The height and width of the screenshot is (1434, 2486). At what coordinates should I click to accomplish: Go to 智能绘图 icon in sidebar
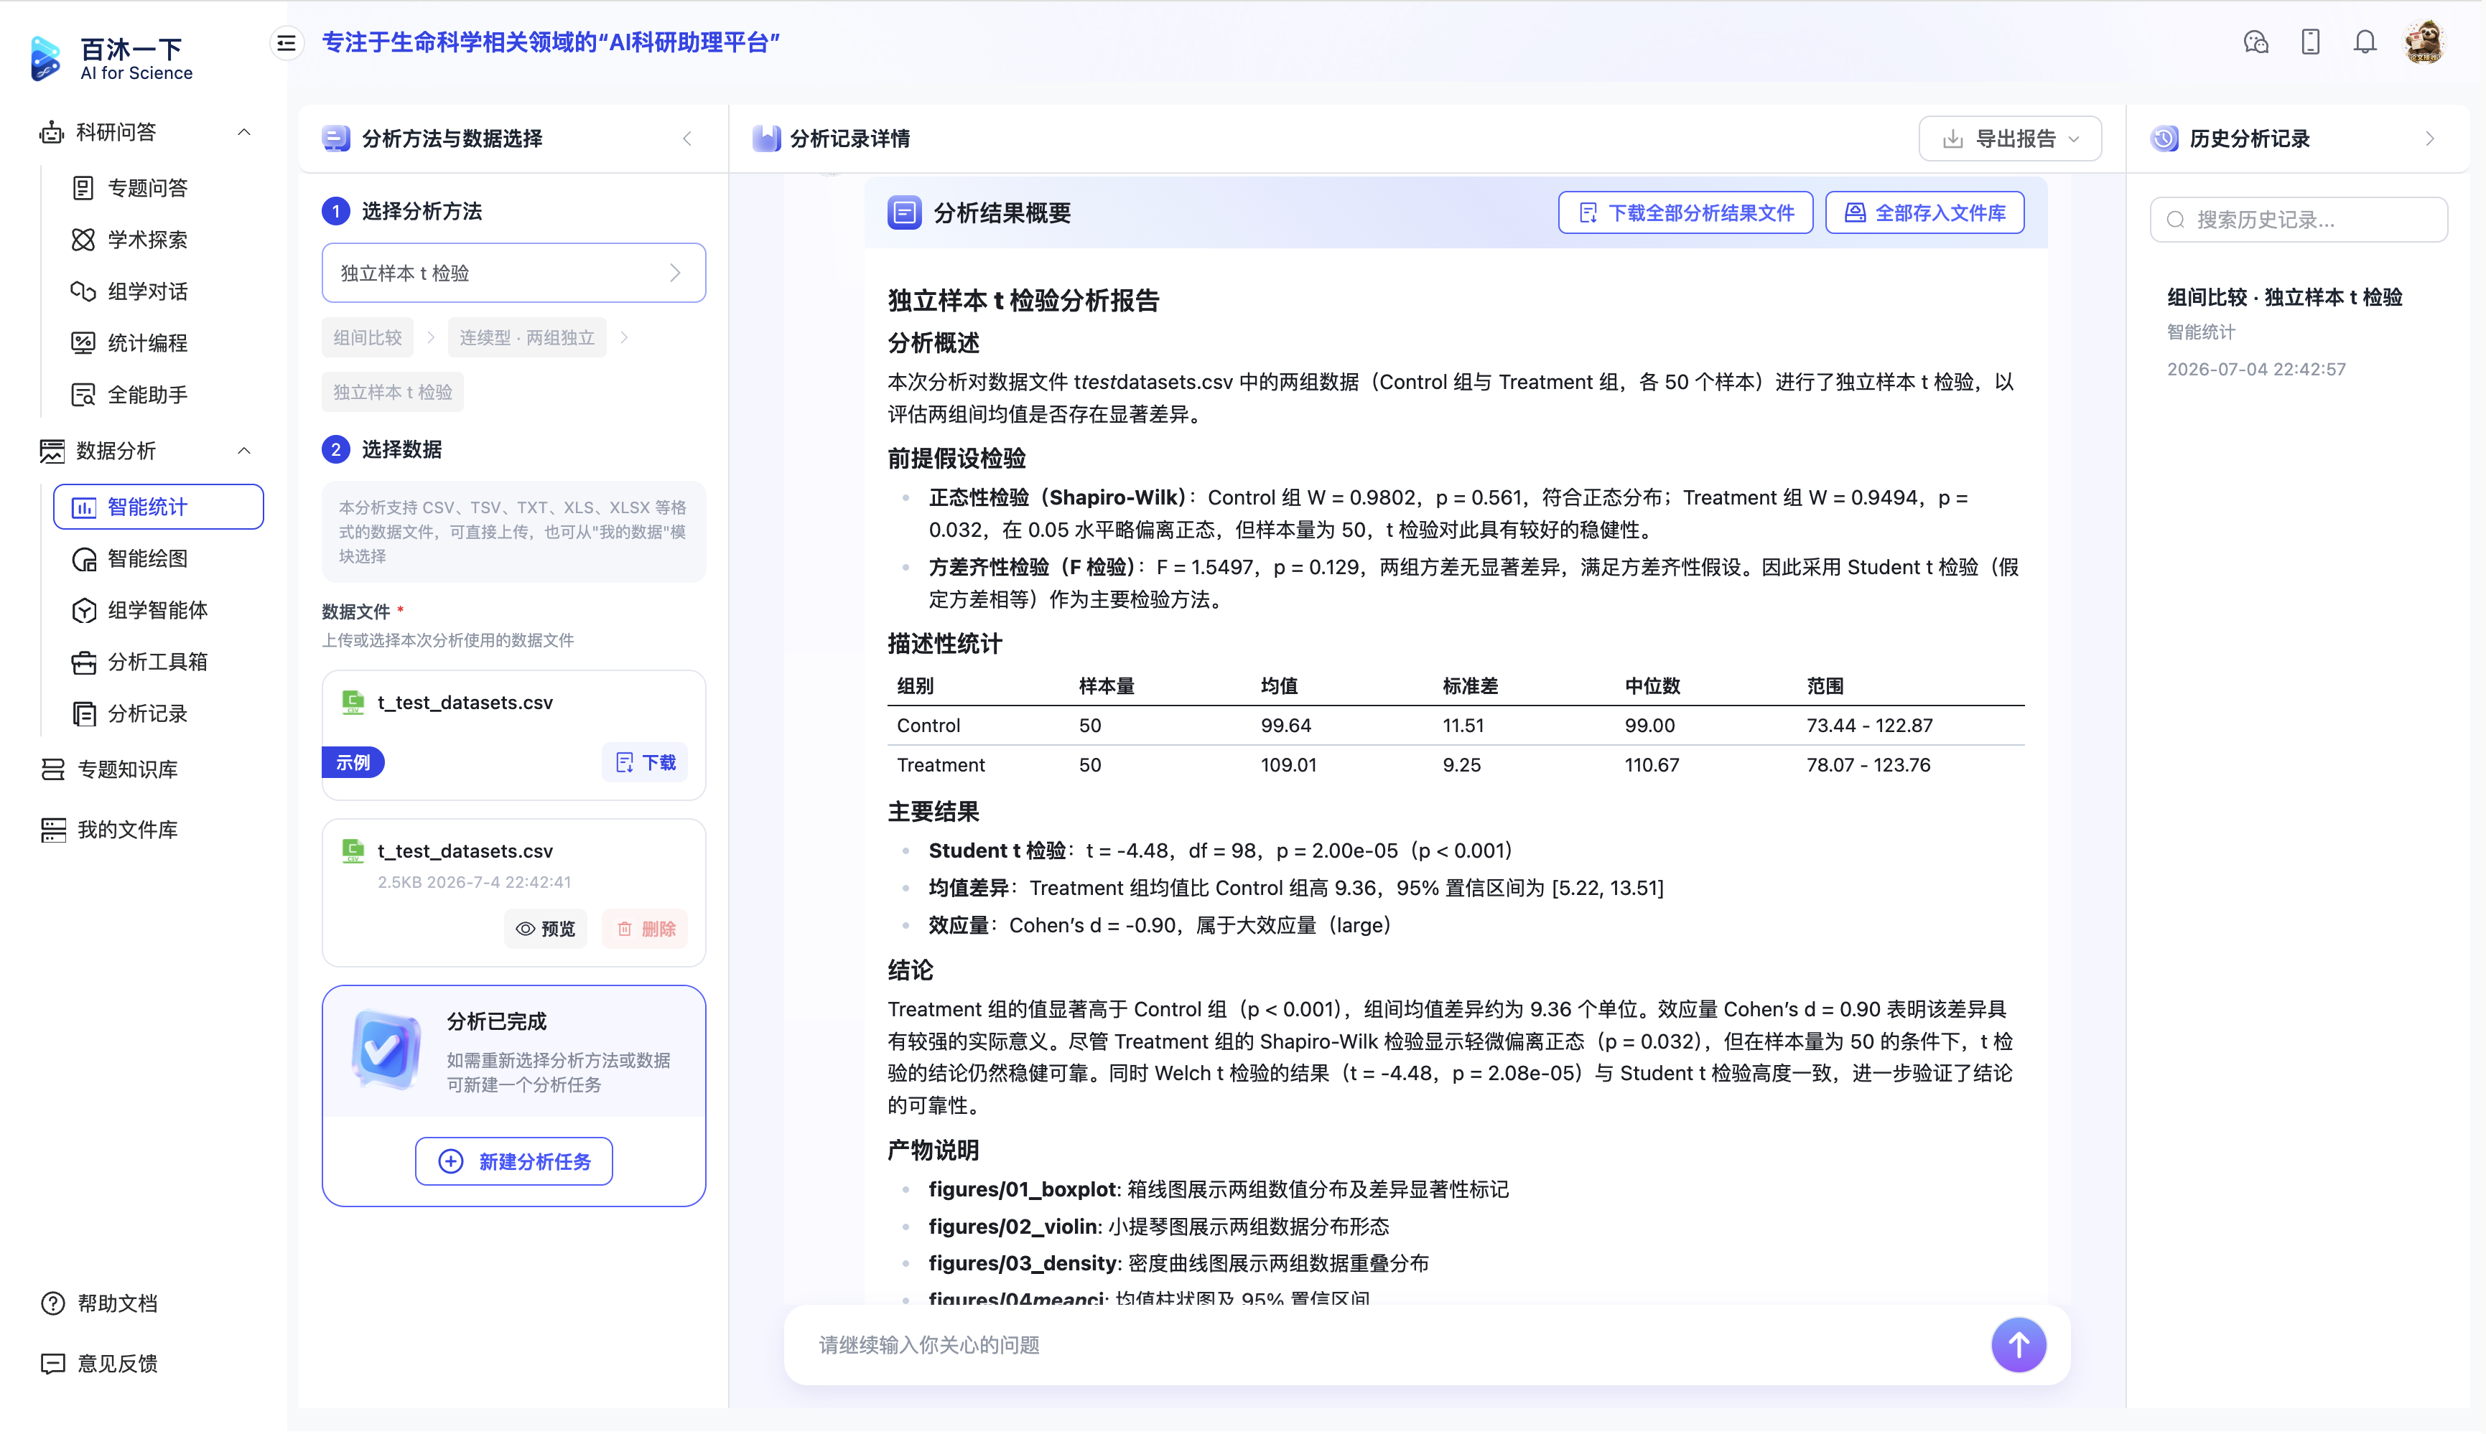(x=84, y=558)
